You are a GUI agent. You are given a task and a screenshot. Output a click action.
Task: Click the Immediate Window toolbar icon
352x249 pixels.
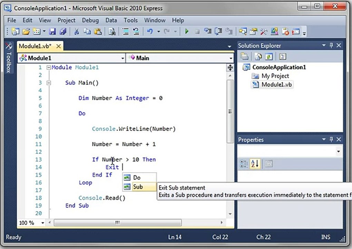(296, 31)
